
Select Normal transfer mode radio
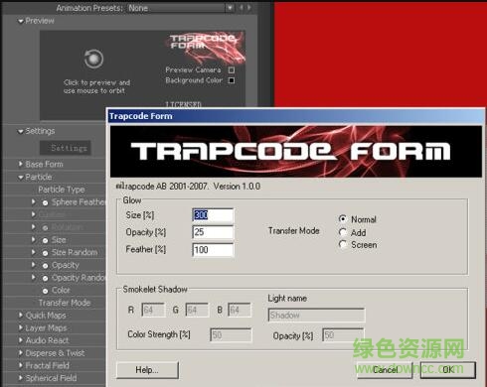point(343,219)
